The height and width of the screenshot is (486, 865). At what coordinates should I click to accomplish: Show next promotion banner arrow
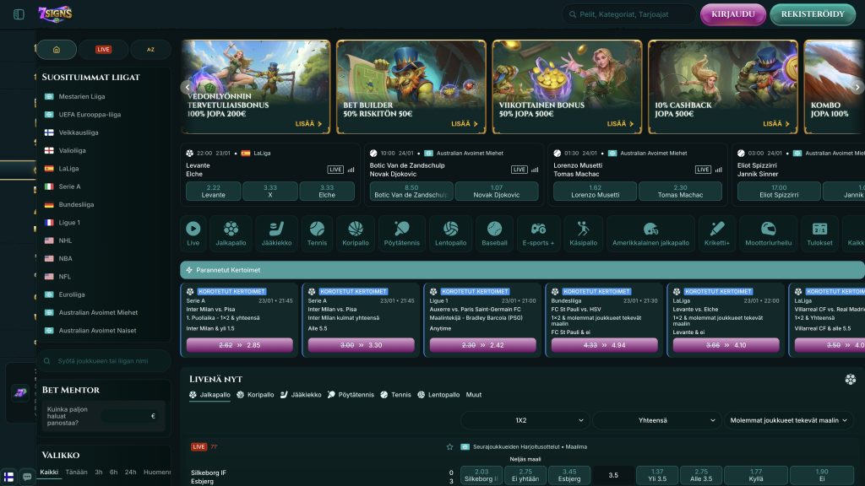[857, 87]
